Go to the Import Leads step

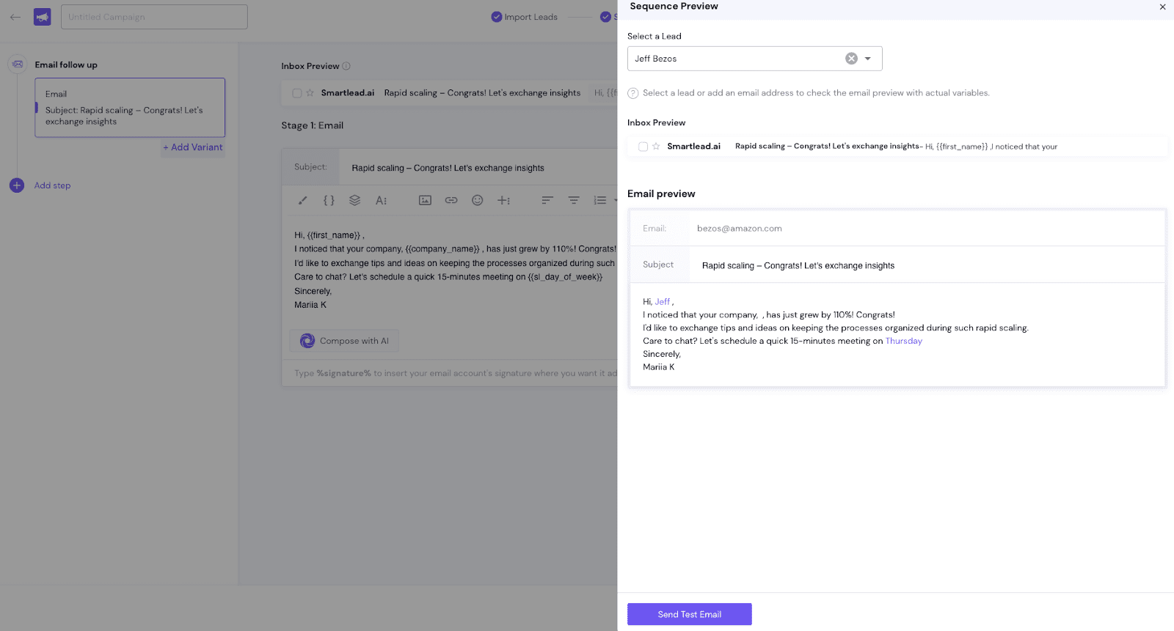coord(525,17)
